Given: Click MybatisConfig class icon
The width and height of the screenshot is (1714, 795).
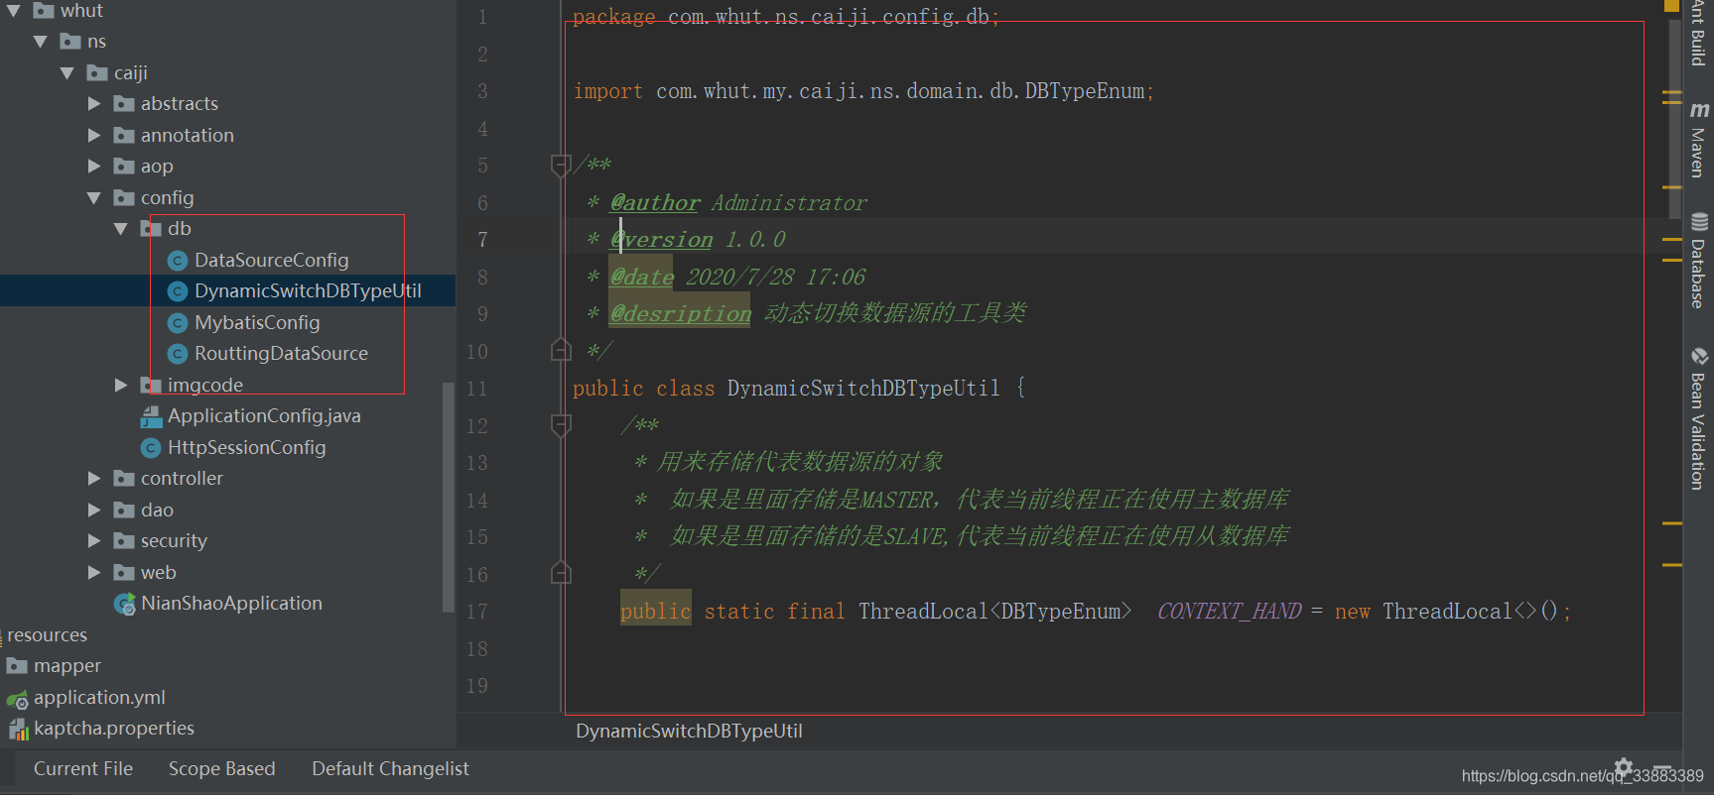Looking at the screenshot, I should (178, 323).
